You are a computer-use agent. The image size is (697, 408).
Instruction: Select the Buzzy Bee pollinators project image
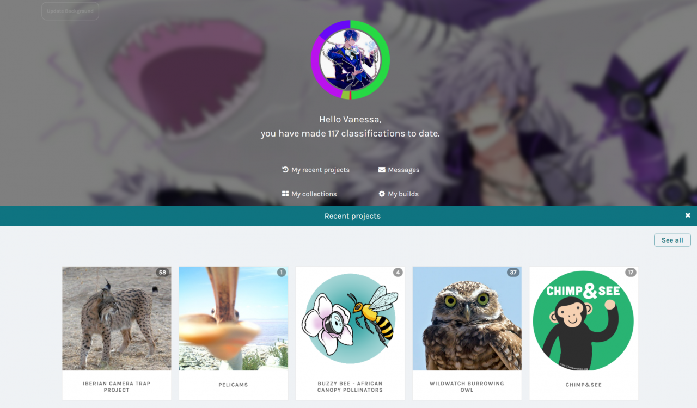pos(350,318)
